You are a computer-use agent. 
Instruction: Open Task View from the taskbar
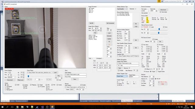tap(12, 107)
